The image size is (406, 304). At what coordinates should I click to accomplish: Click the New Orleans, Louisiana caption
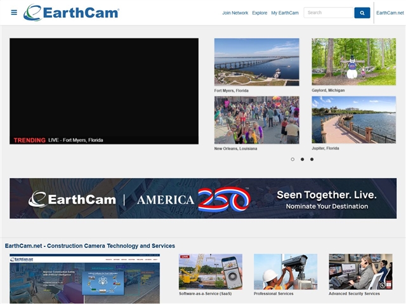[235, 148]
